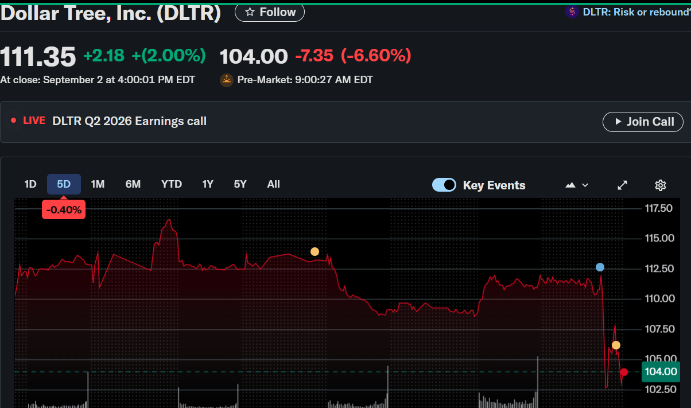
Task: Switch chart range to 1M
Action: (x=98, y=184)
